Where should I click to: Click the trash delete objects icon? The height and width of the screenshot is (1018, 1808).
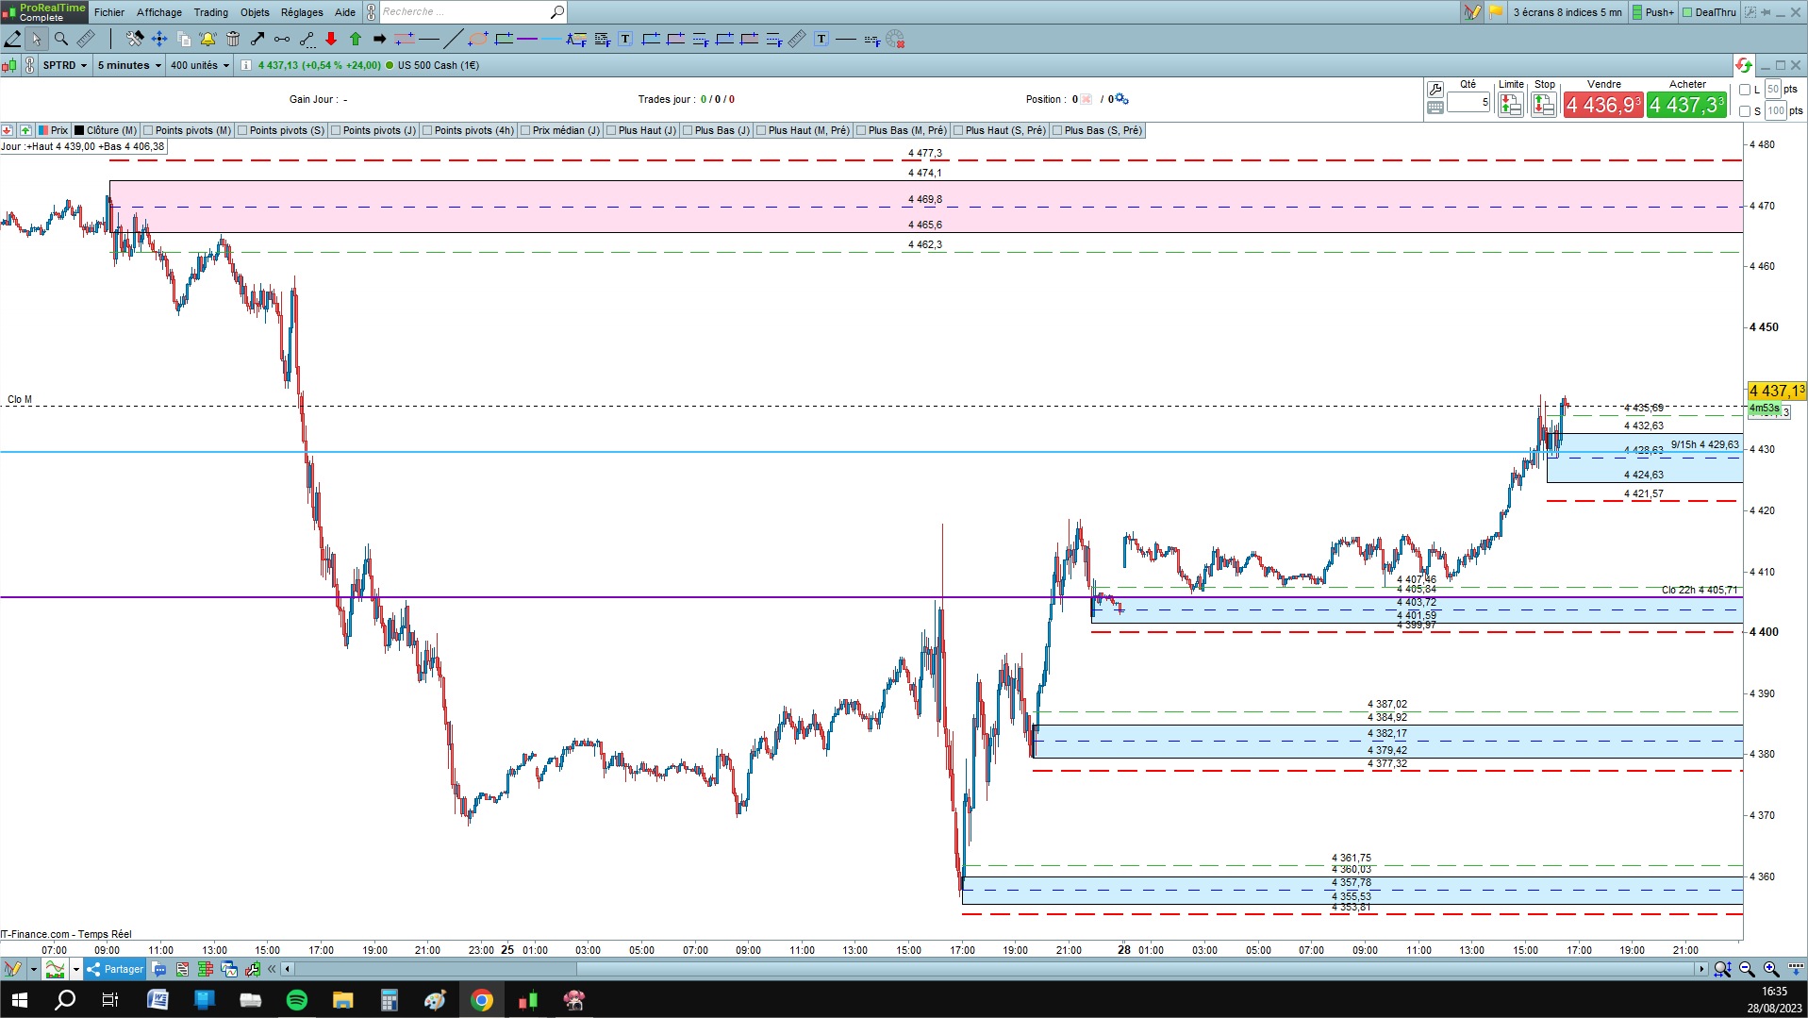[x=233, y=39]
